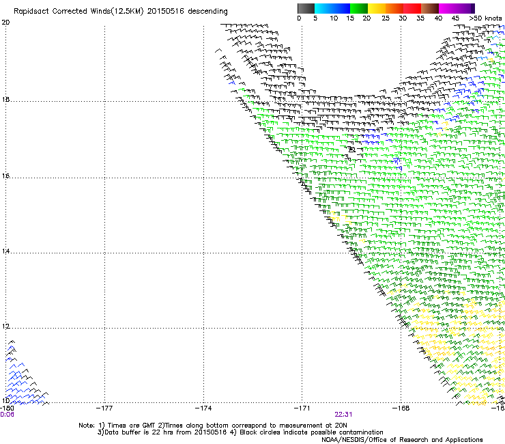Click the note line starting 'Note: 1) Times are GMT'
The height and width of the screenshot is (444, 505).
[213, 426]
